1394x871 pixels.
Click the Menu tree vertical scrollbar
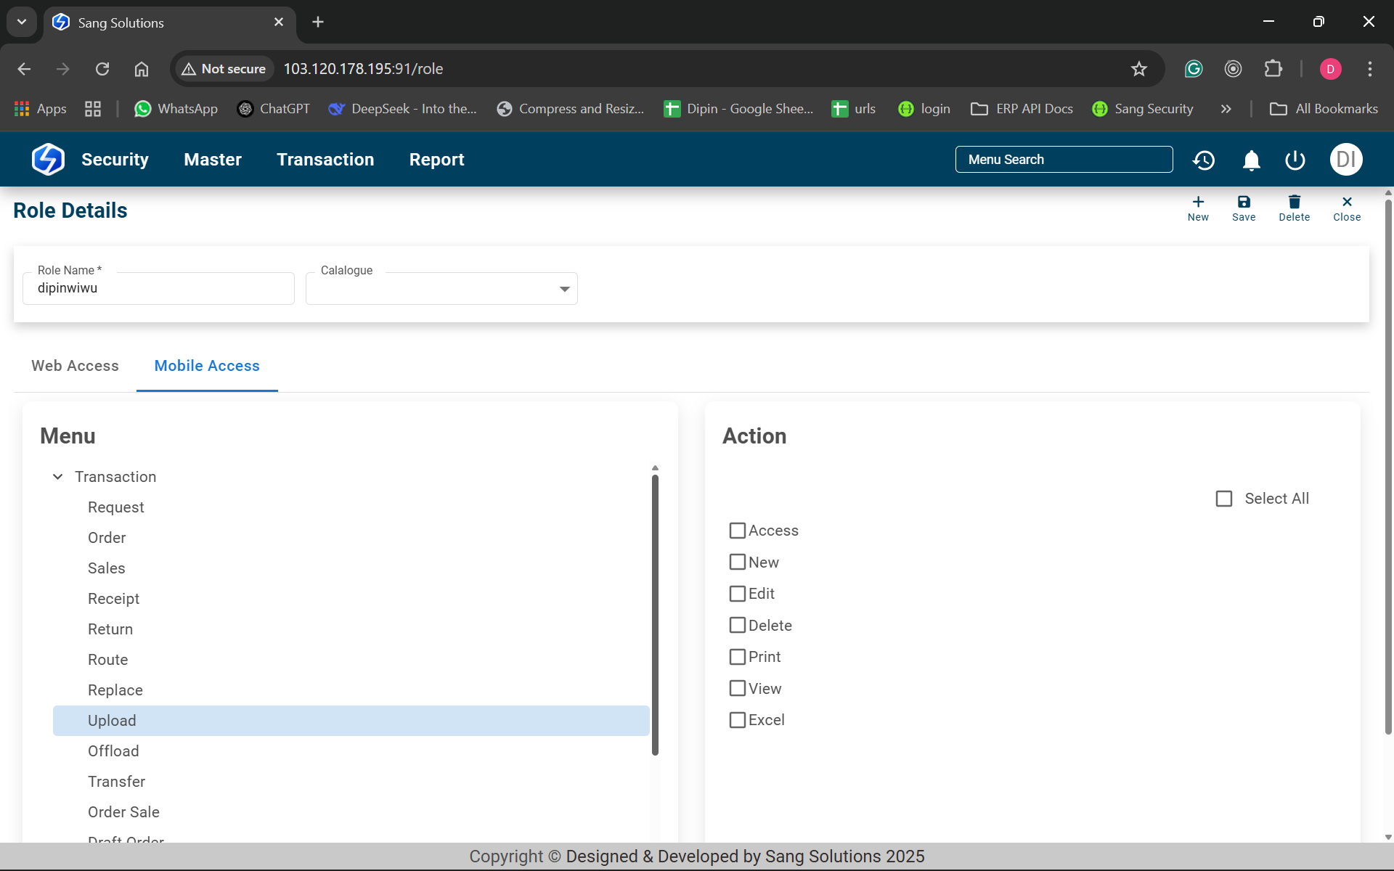coord(655,617)
